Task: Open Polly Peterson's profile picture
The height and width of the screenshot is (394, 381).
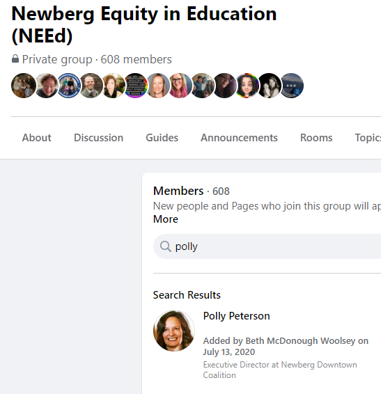Action: coord(174,331)
